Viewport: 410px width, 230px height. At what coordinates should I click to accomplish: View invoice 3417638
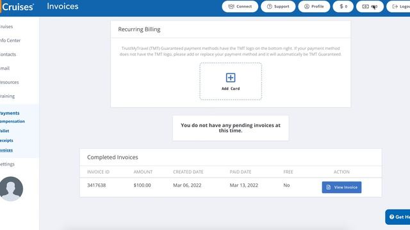coord(341,187)
